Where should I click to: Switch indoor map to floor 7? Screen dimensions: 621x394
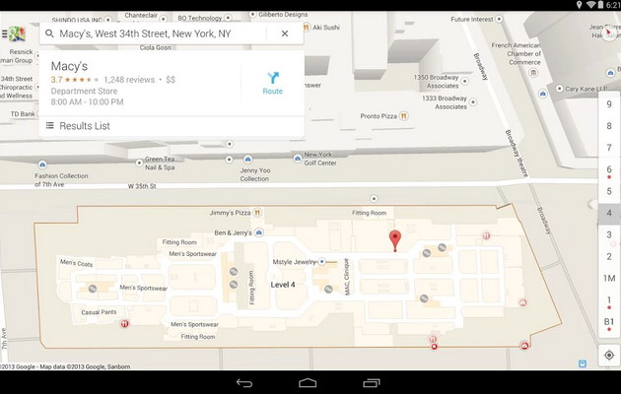609,148
